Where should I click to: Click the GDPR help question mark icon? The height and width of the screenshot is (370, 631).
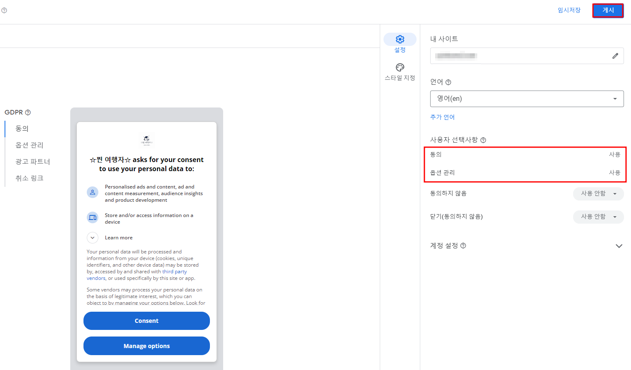[x=27, y=112]
